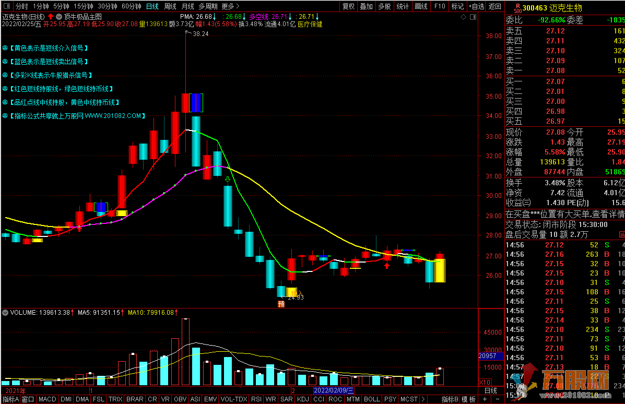
Task: Select the 60分钟 period
Action: coord(132,6)
